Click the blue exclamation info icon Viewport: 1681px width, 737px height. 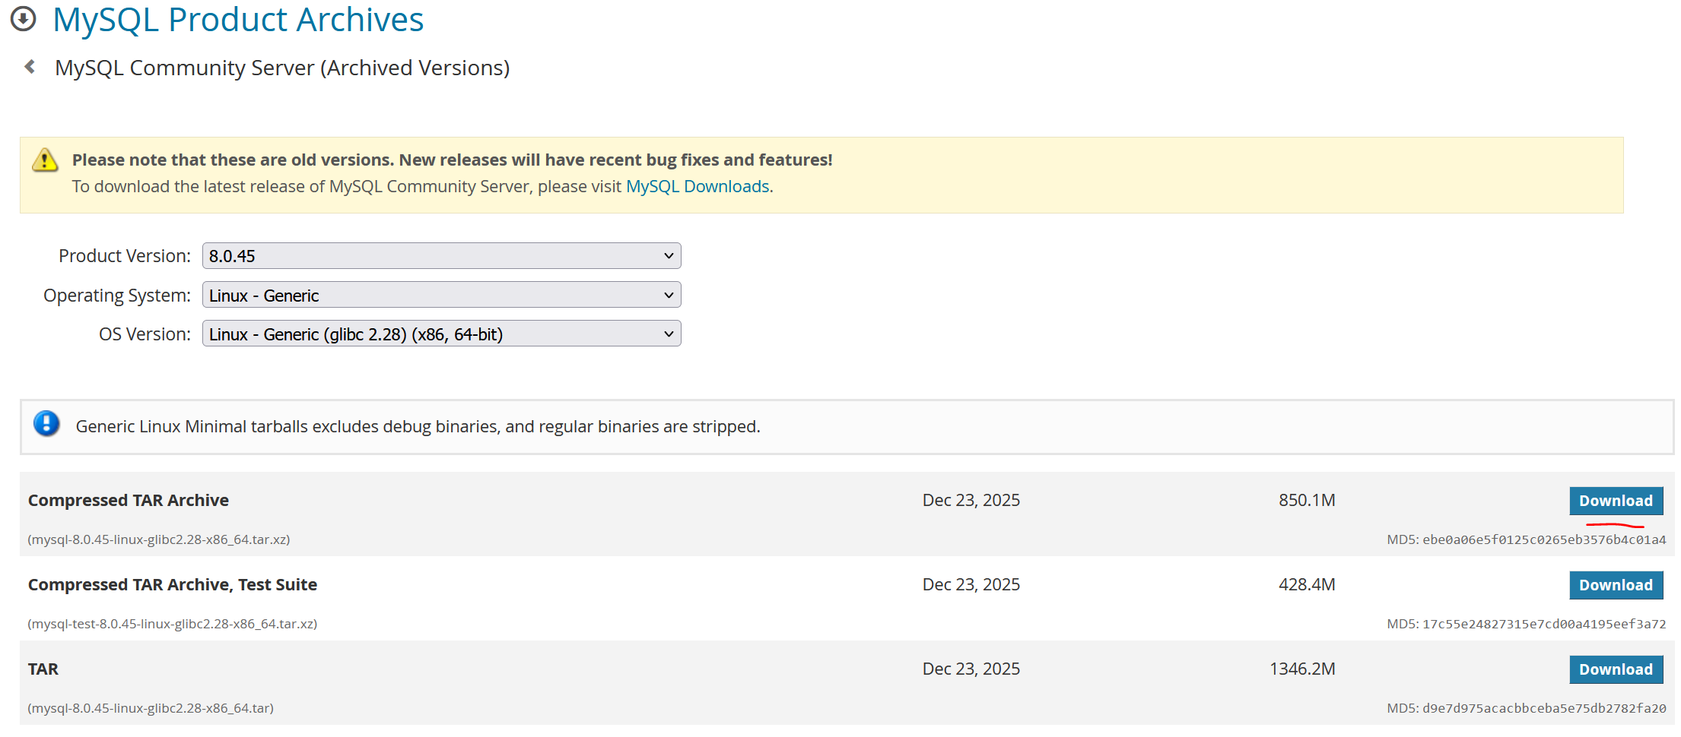click(46, 423)
